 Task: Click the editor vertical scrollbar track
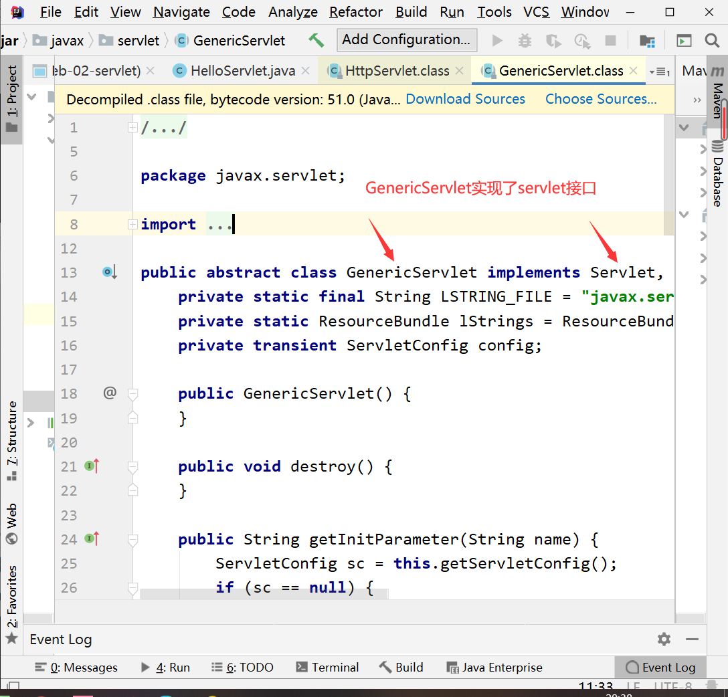tap(669, 401)
